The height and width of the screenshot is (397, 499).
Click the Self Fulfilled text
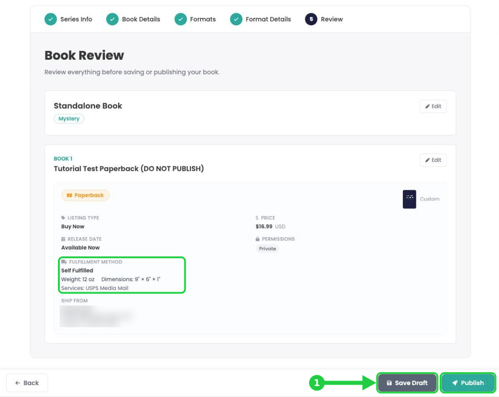tap(77, 271)
